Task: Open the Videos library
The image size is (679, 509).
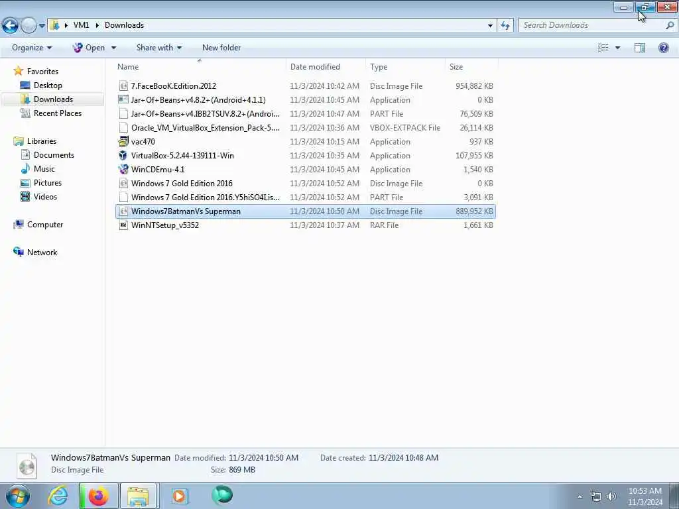Action: pyautogui.click(x=45, y=196)
